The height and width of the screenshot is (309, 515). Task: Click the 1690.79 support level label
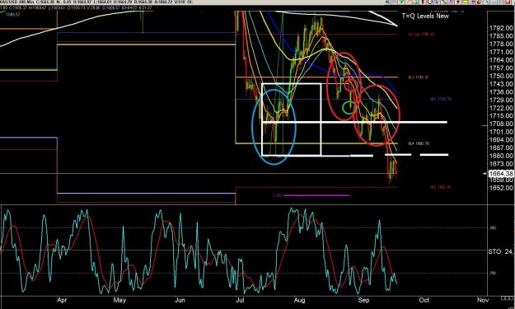pyautogui.click(x=419, y=143)
